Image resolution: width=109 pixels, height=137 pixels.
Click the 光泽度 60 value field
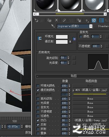(63, 63)
